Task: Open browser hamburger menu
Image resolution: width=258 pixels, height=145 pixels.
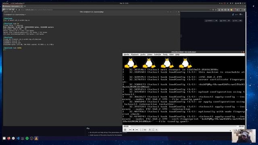Action: [244, 10]
